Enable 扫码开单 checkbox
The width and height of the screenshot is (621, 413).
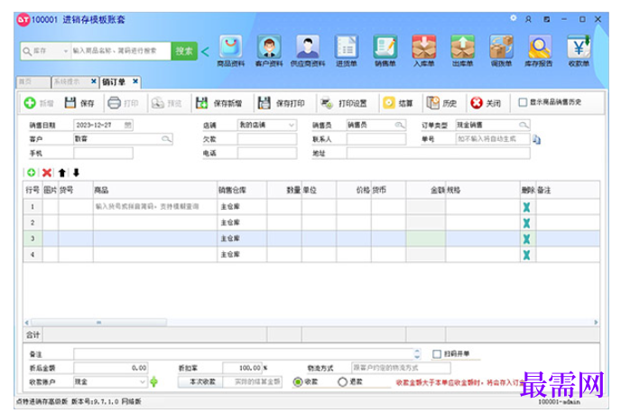437,353
